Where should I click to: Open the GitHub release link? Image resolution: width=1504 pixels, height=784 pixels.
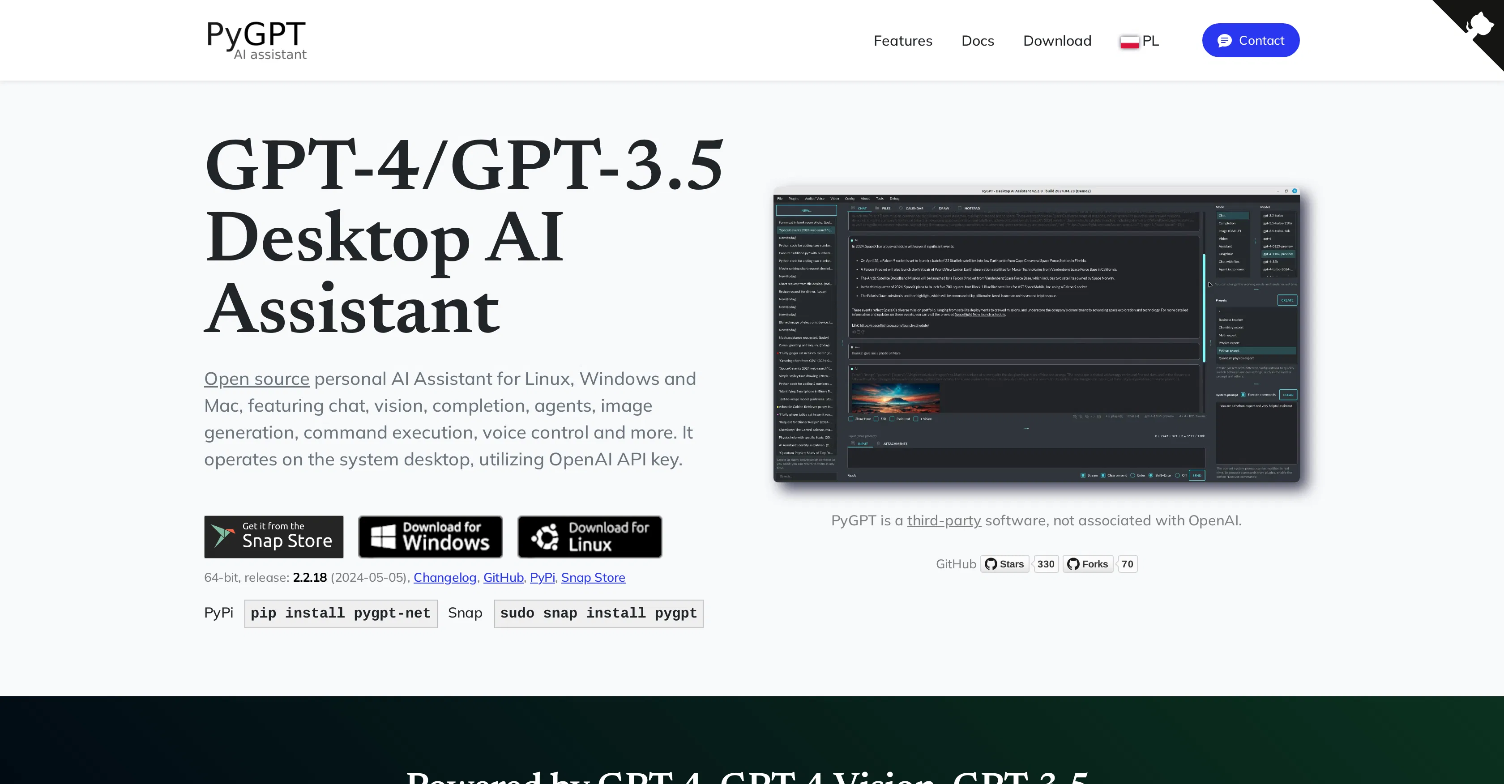coord(503,577)
